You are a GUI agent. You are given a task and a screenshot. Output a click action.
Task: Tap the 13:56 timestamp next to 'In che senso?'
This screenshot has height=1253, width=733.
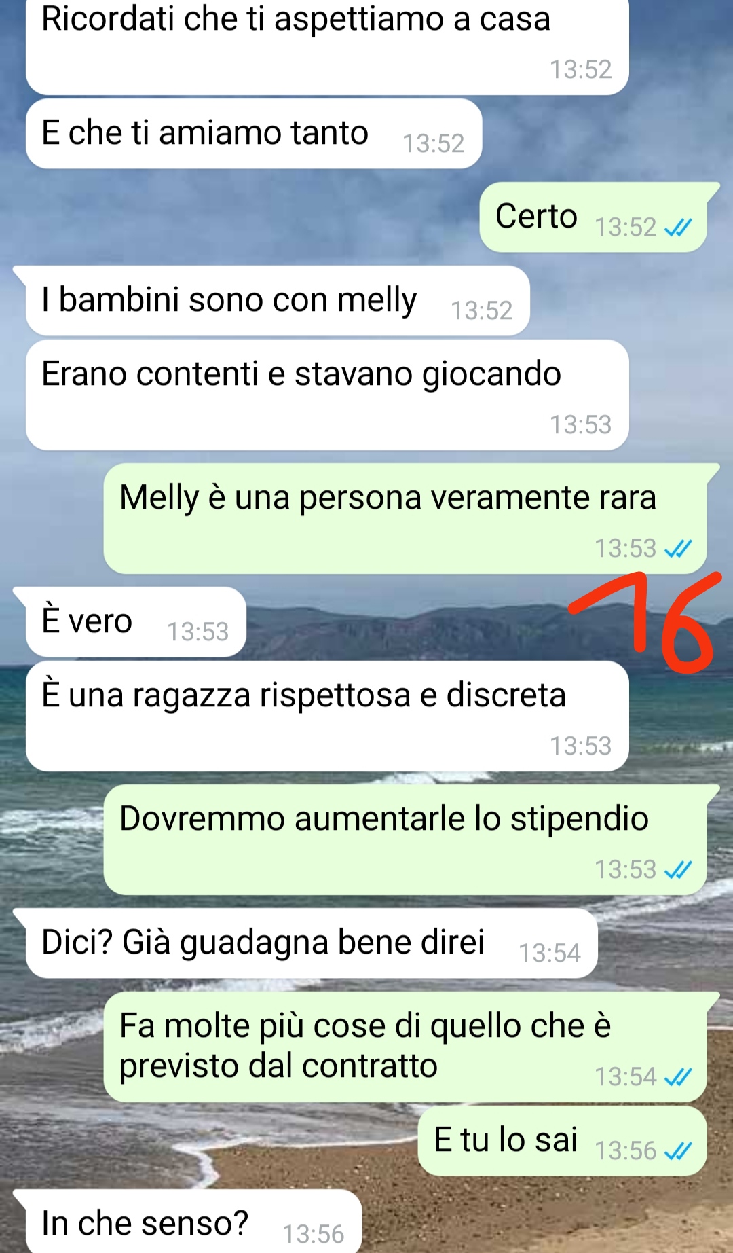313,1234
